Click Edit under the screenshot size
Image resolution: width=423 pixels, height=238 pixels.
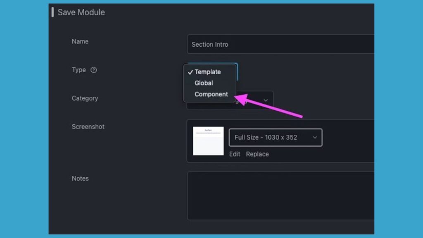click(x=235, y=154)
